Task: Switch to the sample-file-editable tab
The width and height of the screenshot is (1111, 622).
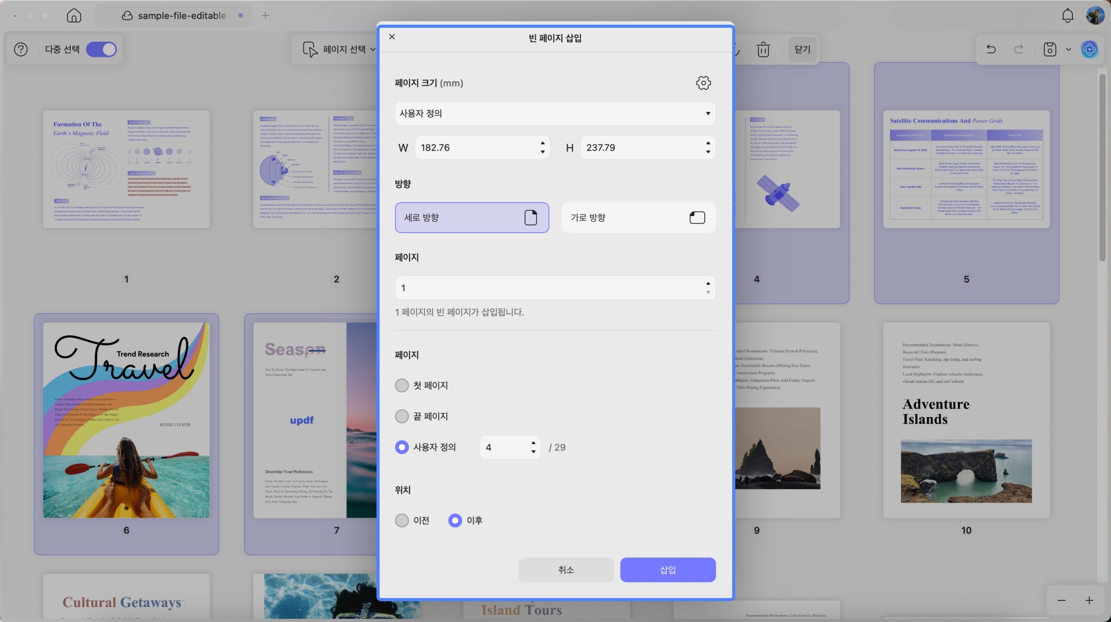Action: [x=174, y=16]
